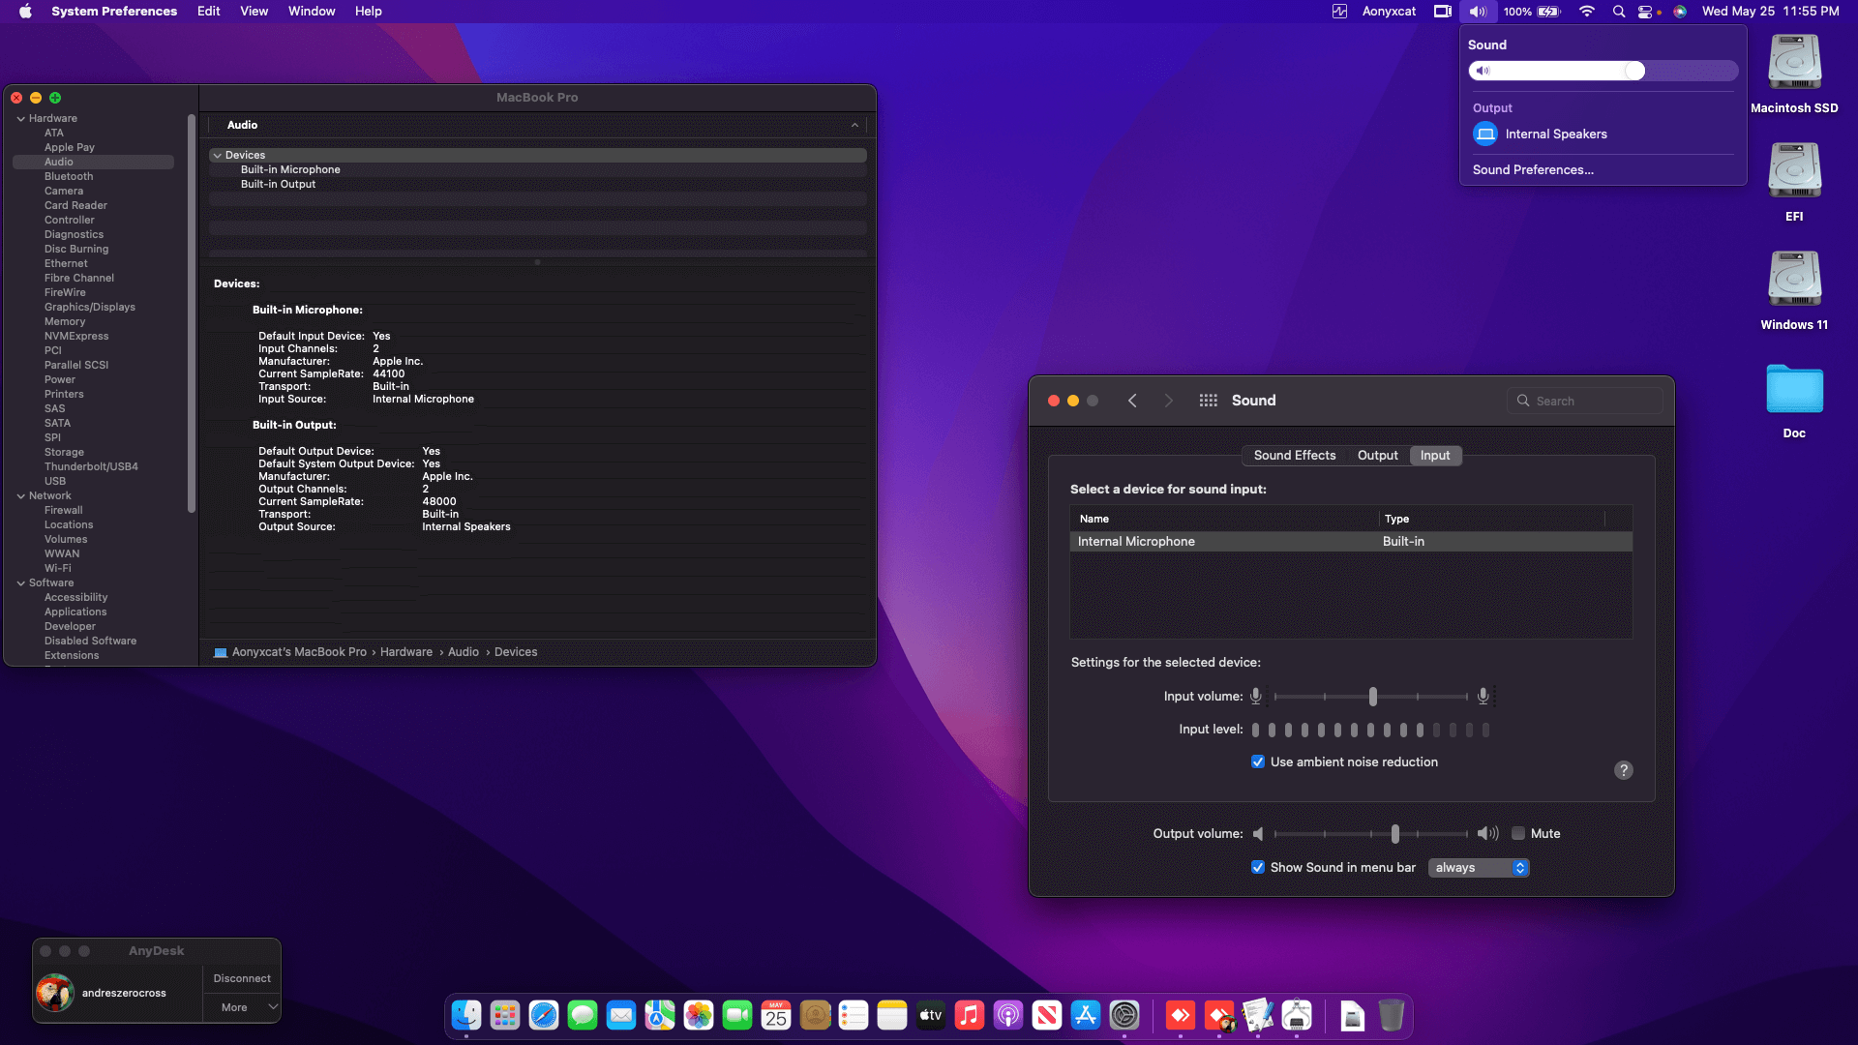Viewport: 1858px width, 1045px height.
Task: Launch Apple TV from the dock
Action: 931,1015
